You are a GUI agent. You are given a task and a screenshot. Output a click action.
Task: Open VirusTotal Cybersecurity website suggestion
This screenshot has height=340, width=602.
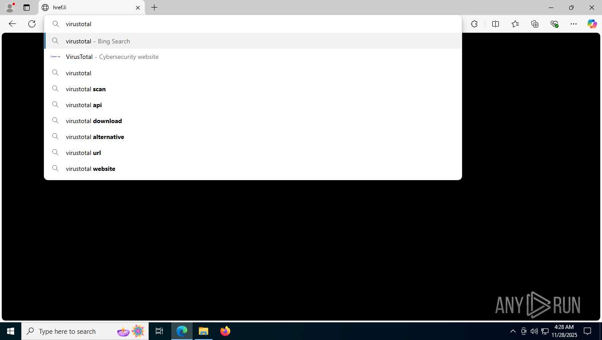[x=253, y=57]
